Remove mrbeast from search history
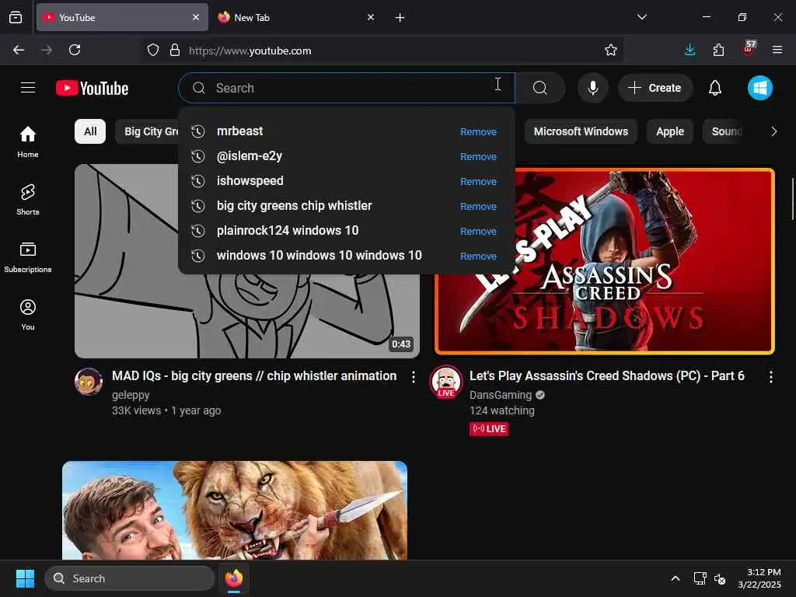Image resolution: width=796 pixels, height=597 pixels. [478, 131]
